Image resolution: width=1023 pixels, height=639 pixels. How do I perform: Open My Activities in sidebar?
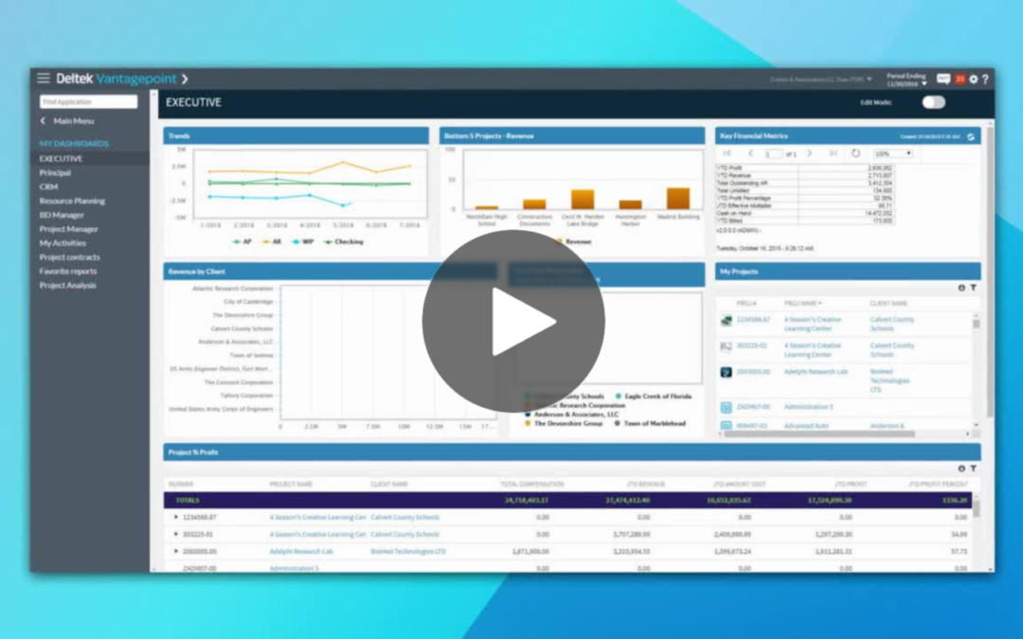(63, 243)
